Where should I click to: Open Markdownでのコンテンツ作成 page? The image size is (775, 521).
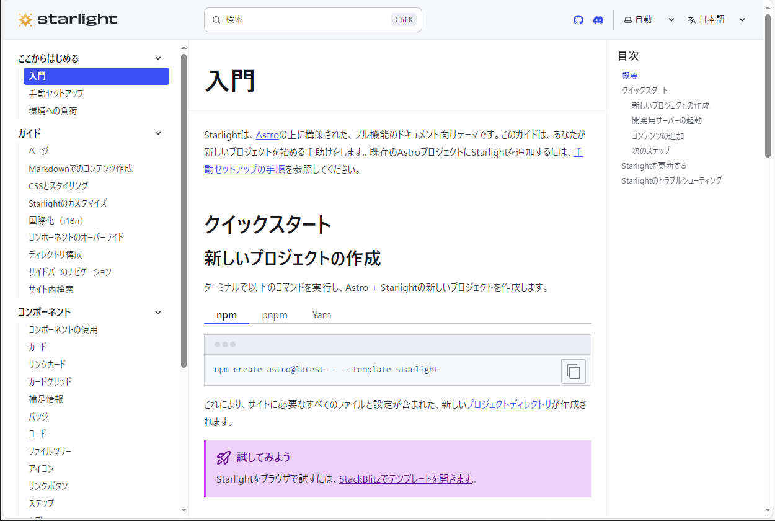81,169
